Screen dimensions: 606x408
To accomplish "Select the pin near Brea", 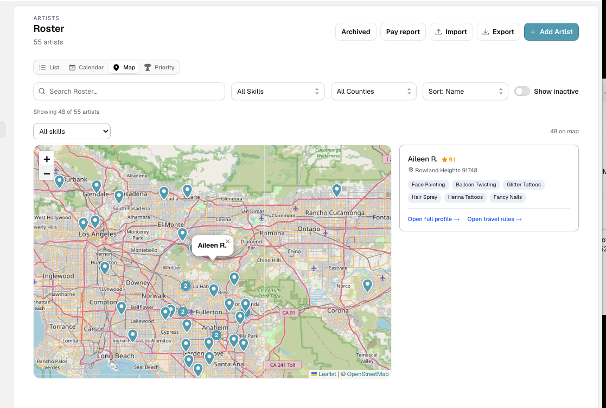I will click(214, 290).
